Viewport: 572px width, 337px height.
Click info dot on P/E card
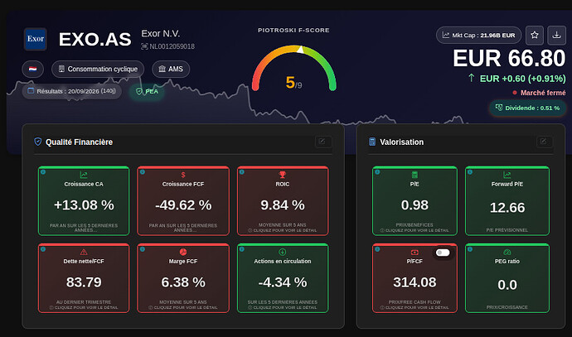(x=377, y=172)
